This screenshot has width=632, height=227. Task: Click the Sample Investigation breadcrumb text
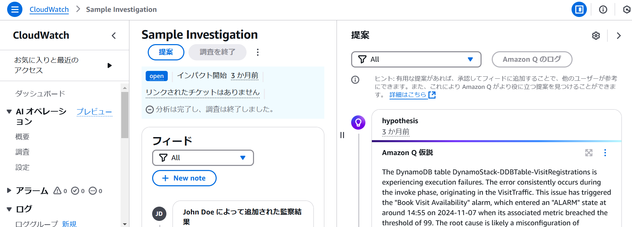(x=121, y=10)
